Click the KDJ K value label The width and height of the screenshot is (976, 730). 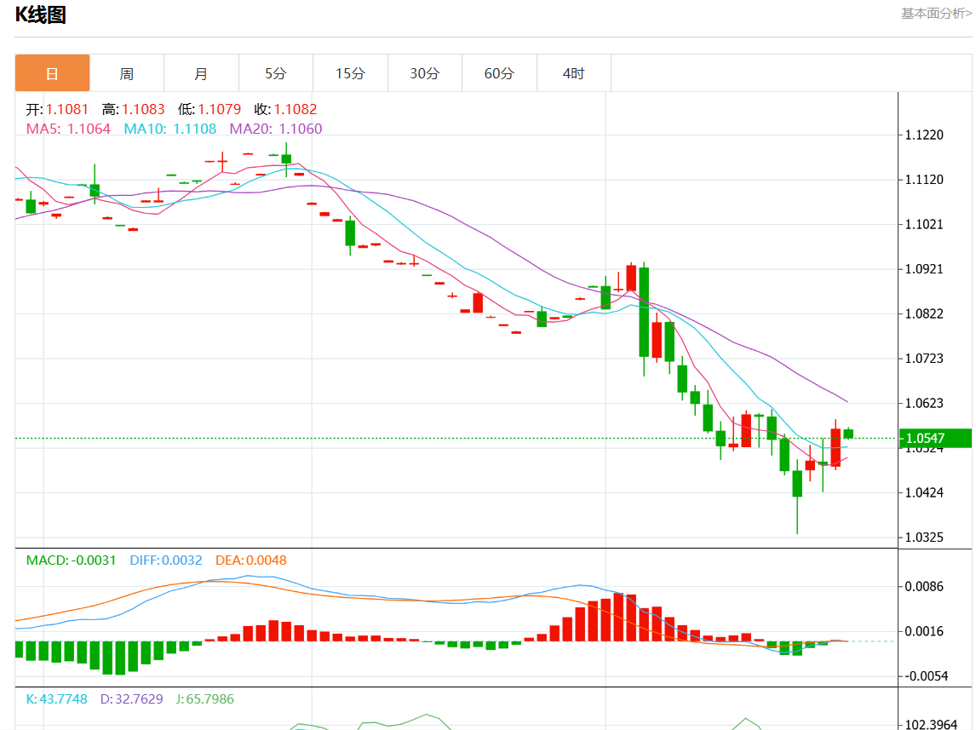pos(56,698)
